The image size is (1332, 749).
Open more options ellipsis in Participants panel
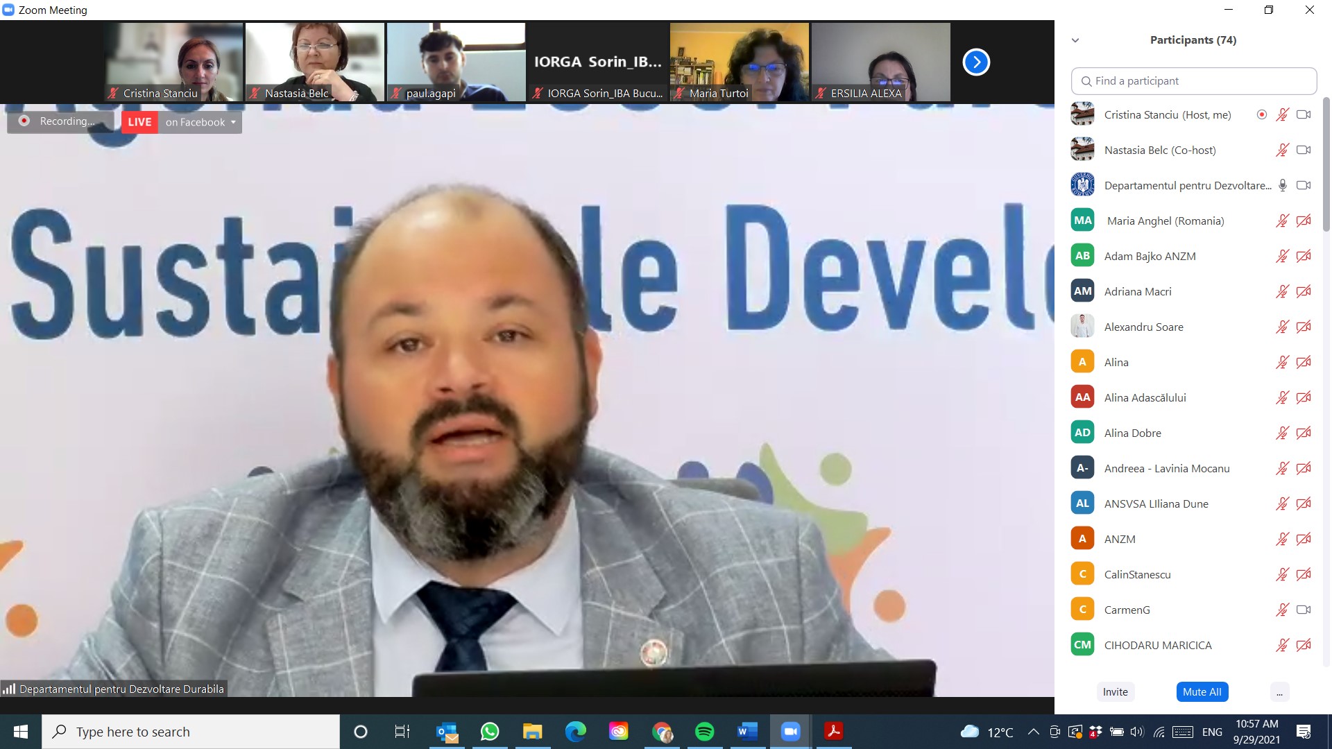1279,692
